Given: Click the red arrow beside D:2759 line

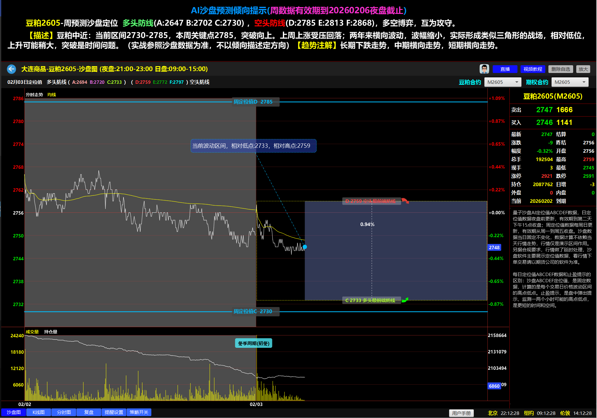Looking at the screenshot, I should (x=405, y=201).
